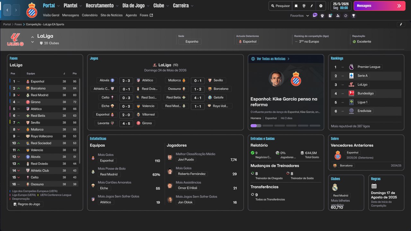
Task: Select Barcelona row in league table
Action: pos(44,88)
